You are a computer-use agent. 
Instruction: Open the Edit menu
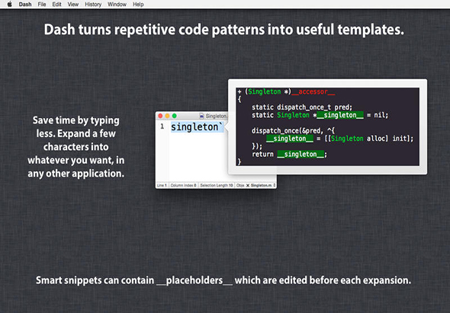(x=57, y=5)
